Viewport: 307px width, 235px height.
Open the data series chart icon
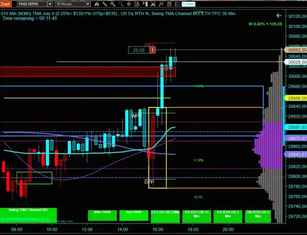pos(153,4)
